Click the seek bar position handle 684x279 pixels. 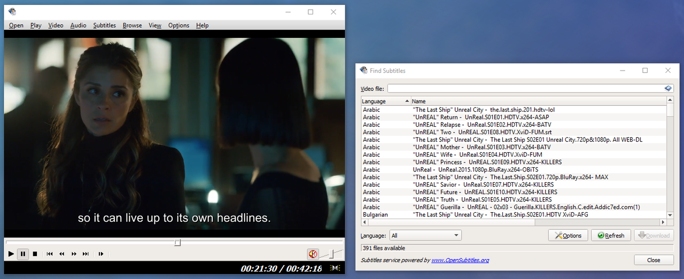coord(178,243)
